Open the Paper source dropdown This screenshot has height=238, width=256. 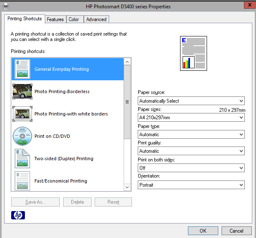(x=191, y=101)
